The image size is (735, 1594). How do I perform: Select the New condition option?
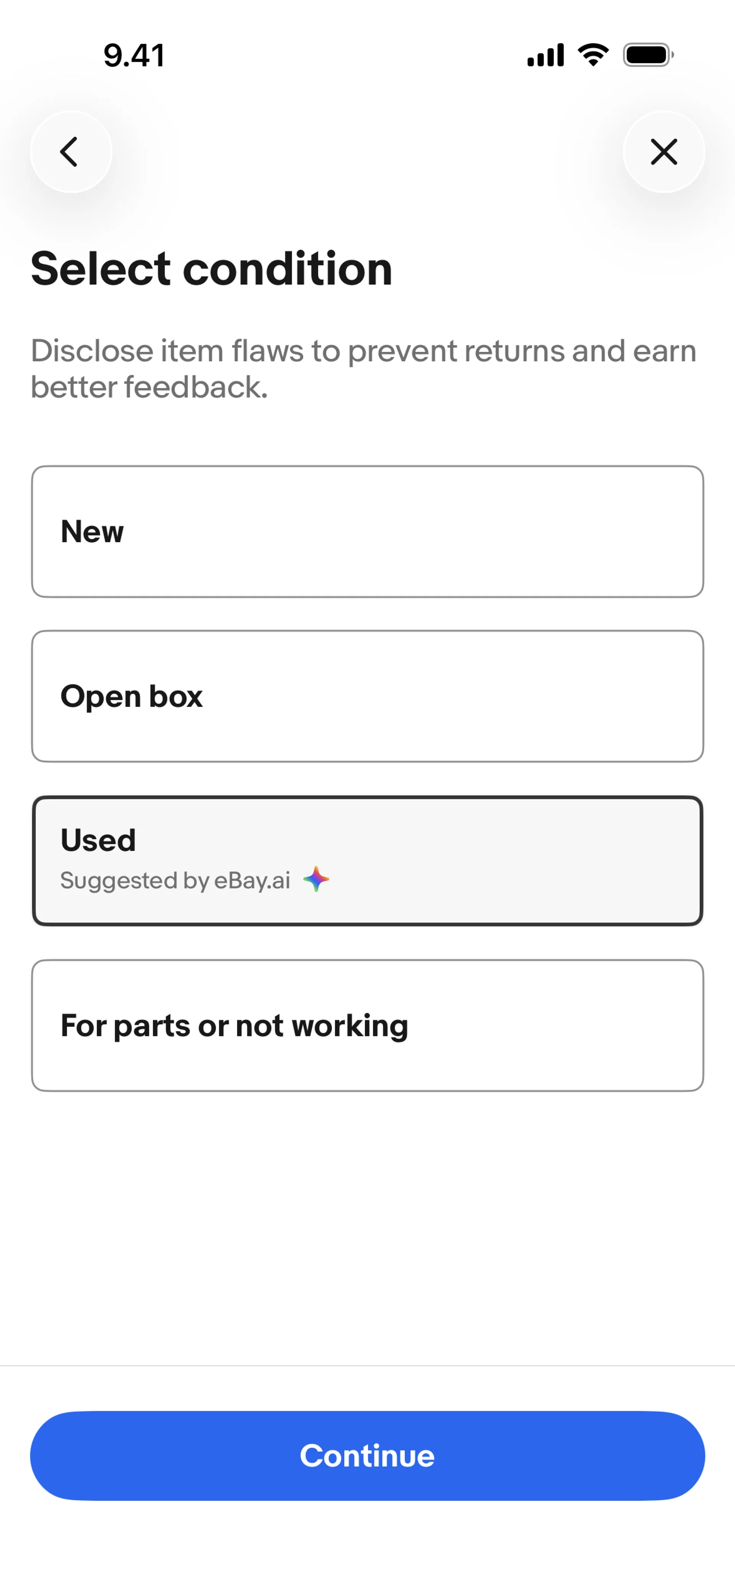tap(367, 532)
